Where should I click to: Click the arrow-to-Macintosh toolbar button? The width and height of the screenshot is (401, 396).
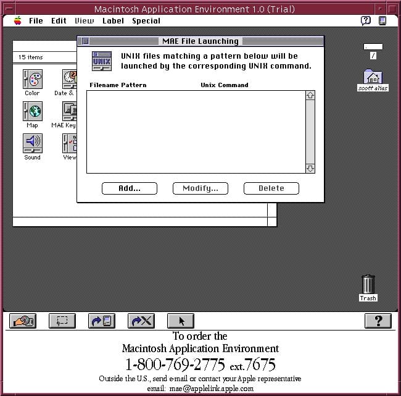pos(102,321)
